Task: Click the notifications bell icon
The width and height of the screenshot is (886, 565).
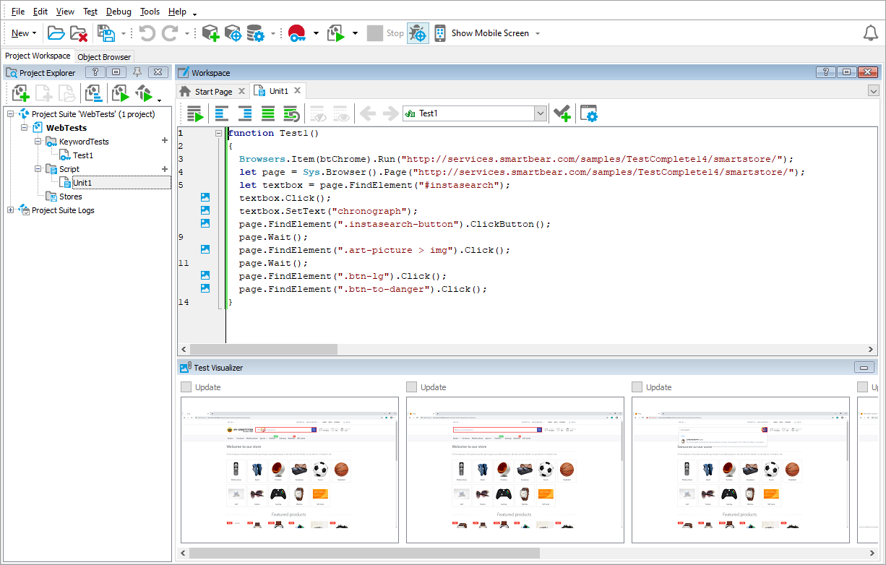Action: pyautogui.click(x=871, y=33)
